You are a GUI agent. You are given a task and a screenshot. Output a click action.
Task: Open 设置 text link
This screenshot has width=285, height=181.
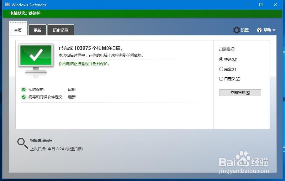pyautogui.click(x=245, y=30)
